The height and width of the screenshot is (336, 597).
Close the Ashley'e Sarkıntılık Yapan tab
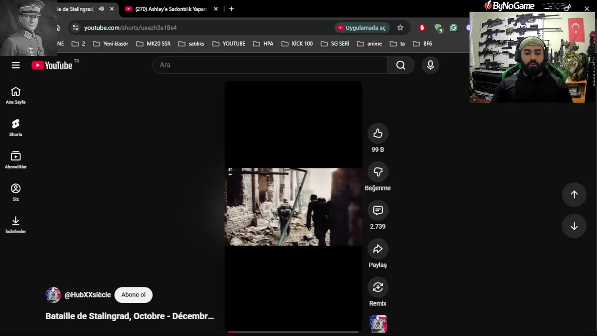[216, 9]
